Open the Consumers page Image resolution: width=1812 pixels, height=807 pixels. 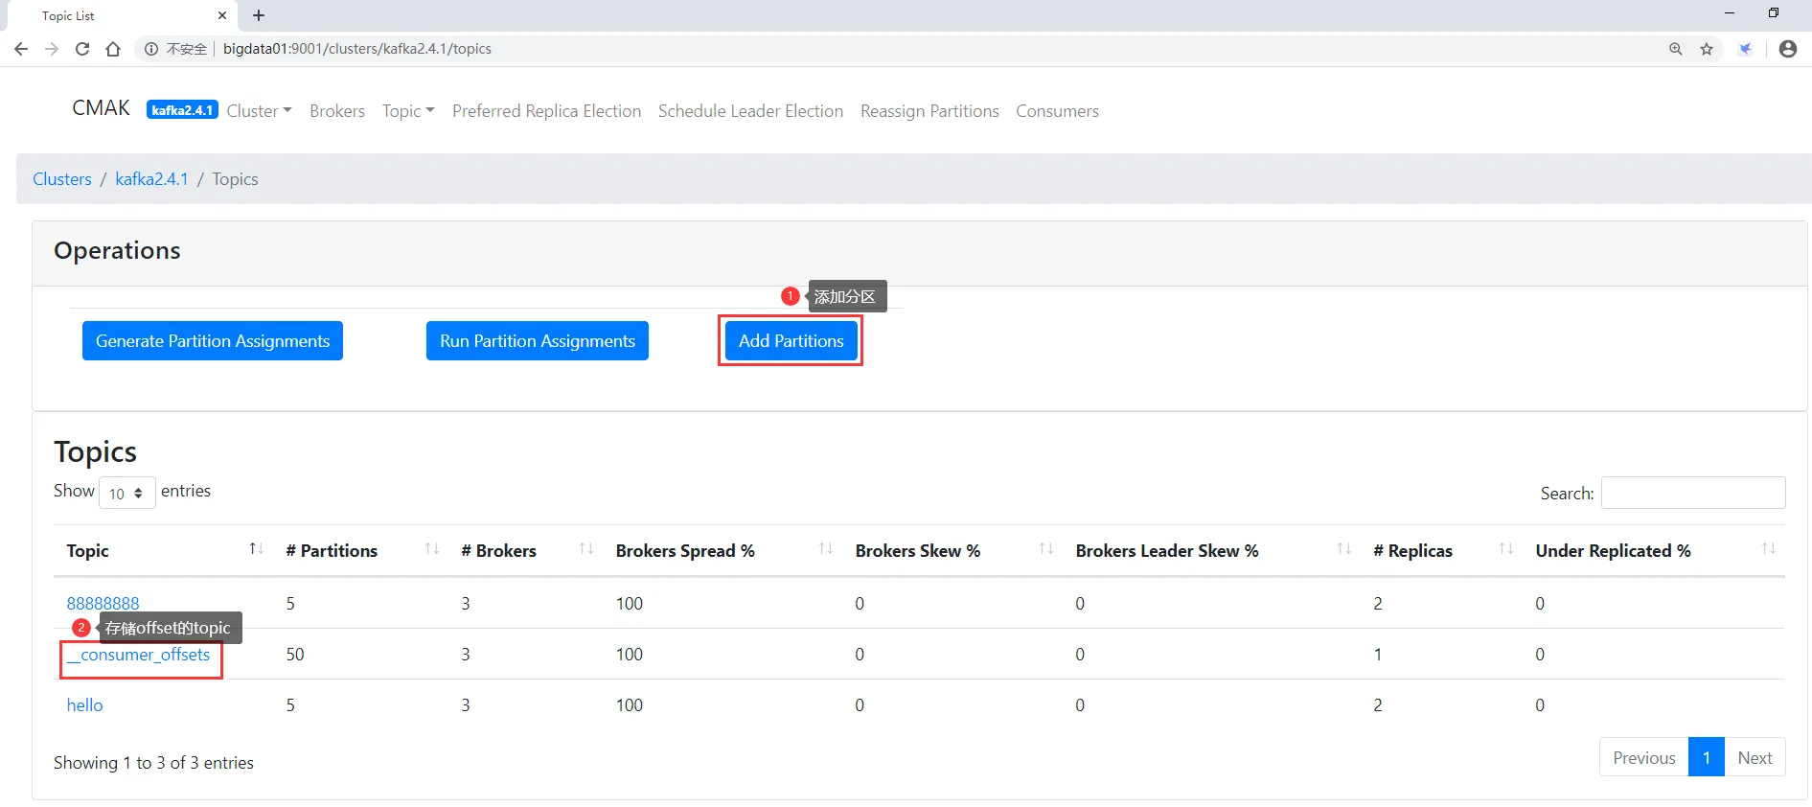tap(1057, 111)
